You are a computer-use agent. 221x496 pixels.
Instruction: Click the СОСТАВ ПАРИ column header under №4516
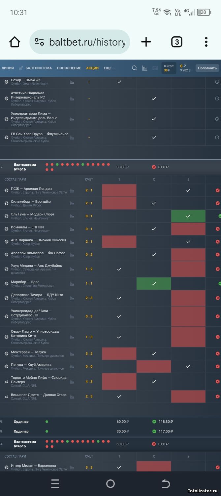(15, 180)
